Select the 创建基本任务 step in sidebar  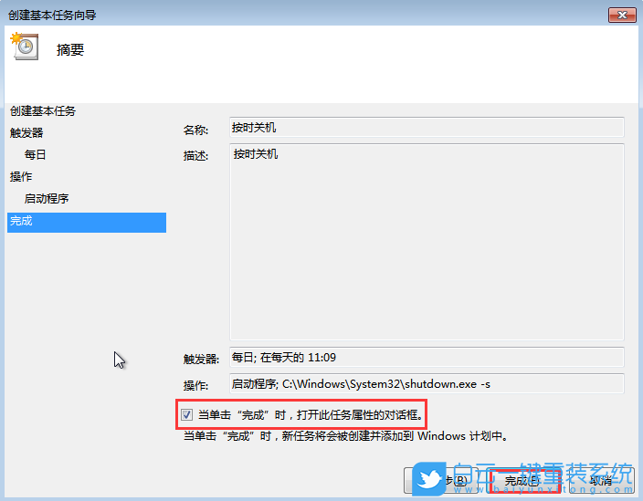(x=43, y=111)
